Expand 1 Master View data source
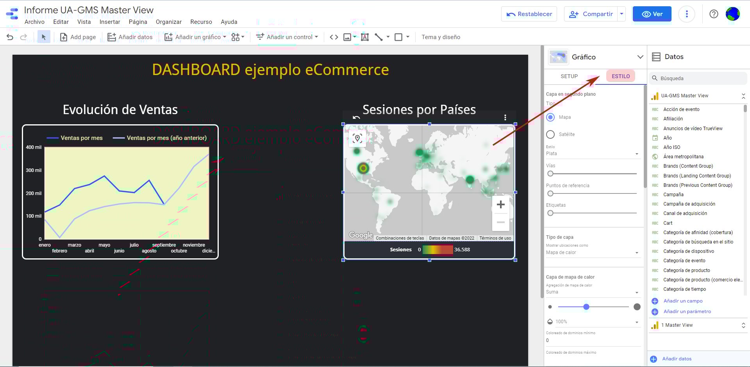 [743, 325]
